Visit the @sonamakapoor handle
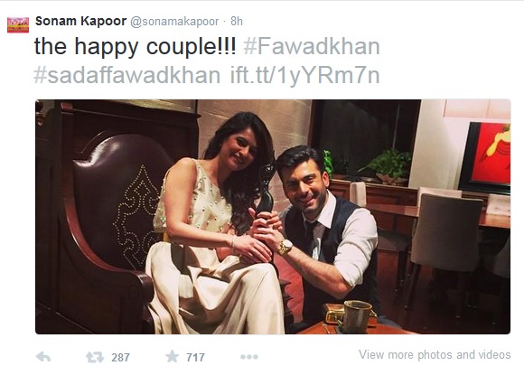The width and height of the screenshot is (524, 375). point(174,22)
